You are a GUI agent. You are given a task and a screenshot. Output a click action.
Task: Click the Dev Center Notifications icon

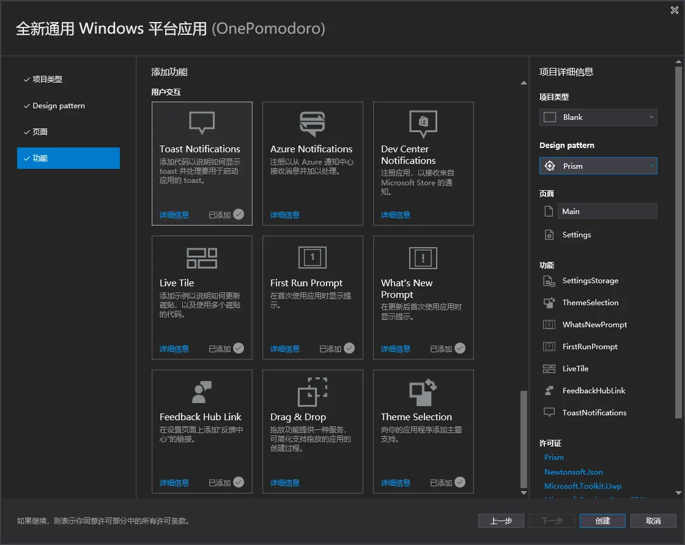click(423, 123)
